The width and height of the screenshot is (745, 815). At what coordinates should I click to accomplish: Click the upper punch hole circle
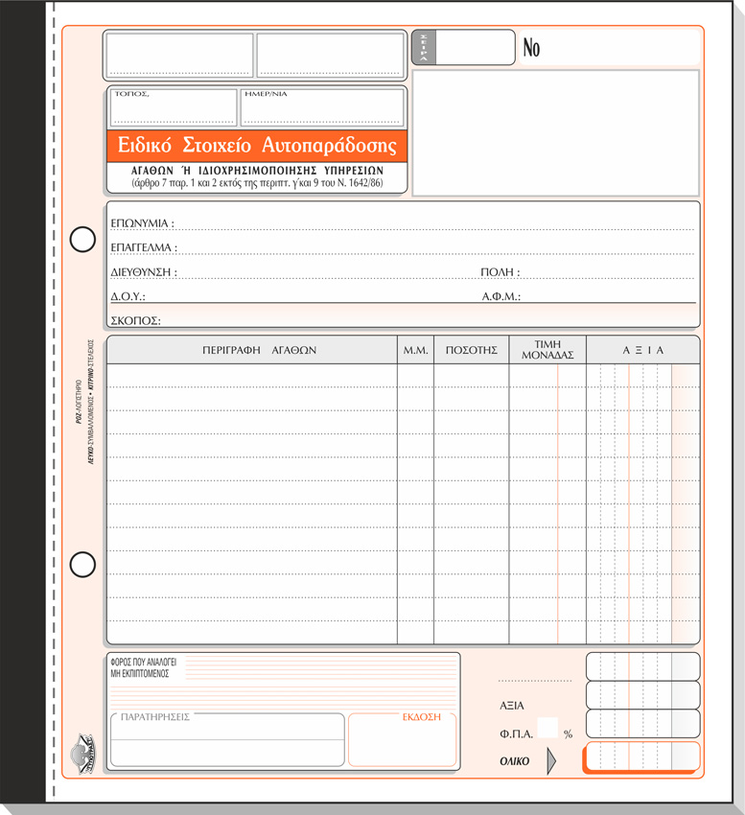(x=83, y=239)
